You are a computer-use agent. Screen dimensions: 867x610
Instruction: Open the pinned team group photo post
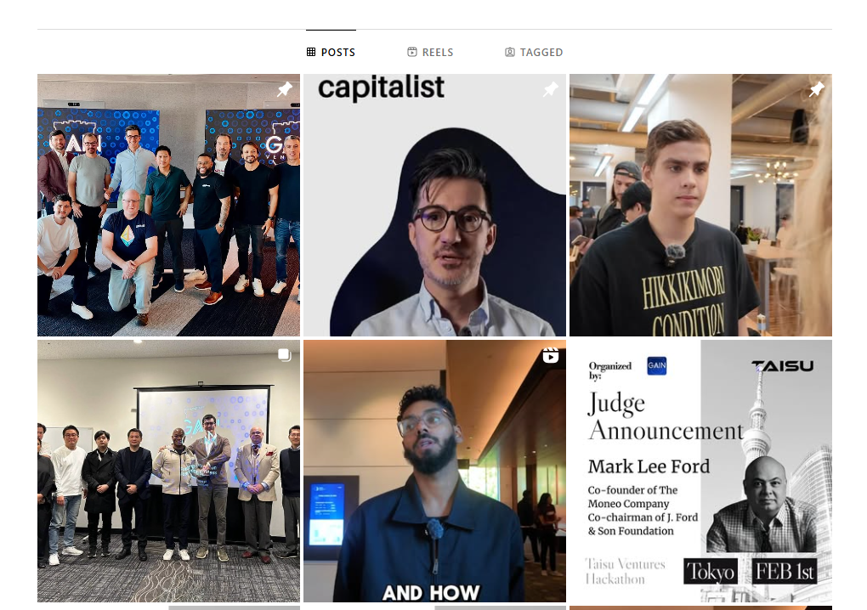168,205
